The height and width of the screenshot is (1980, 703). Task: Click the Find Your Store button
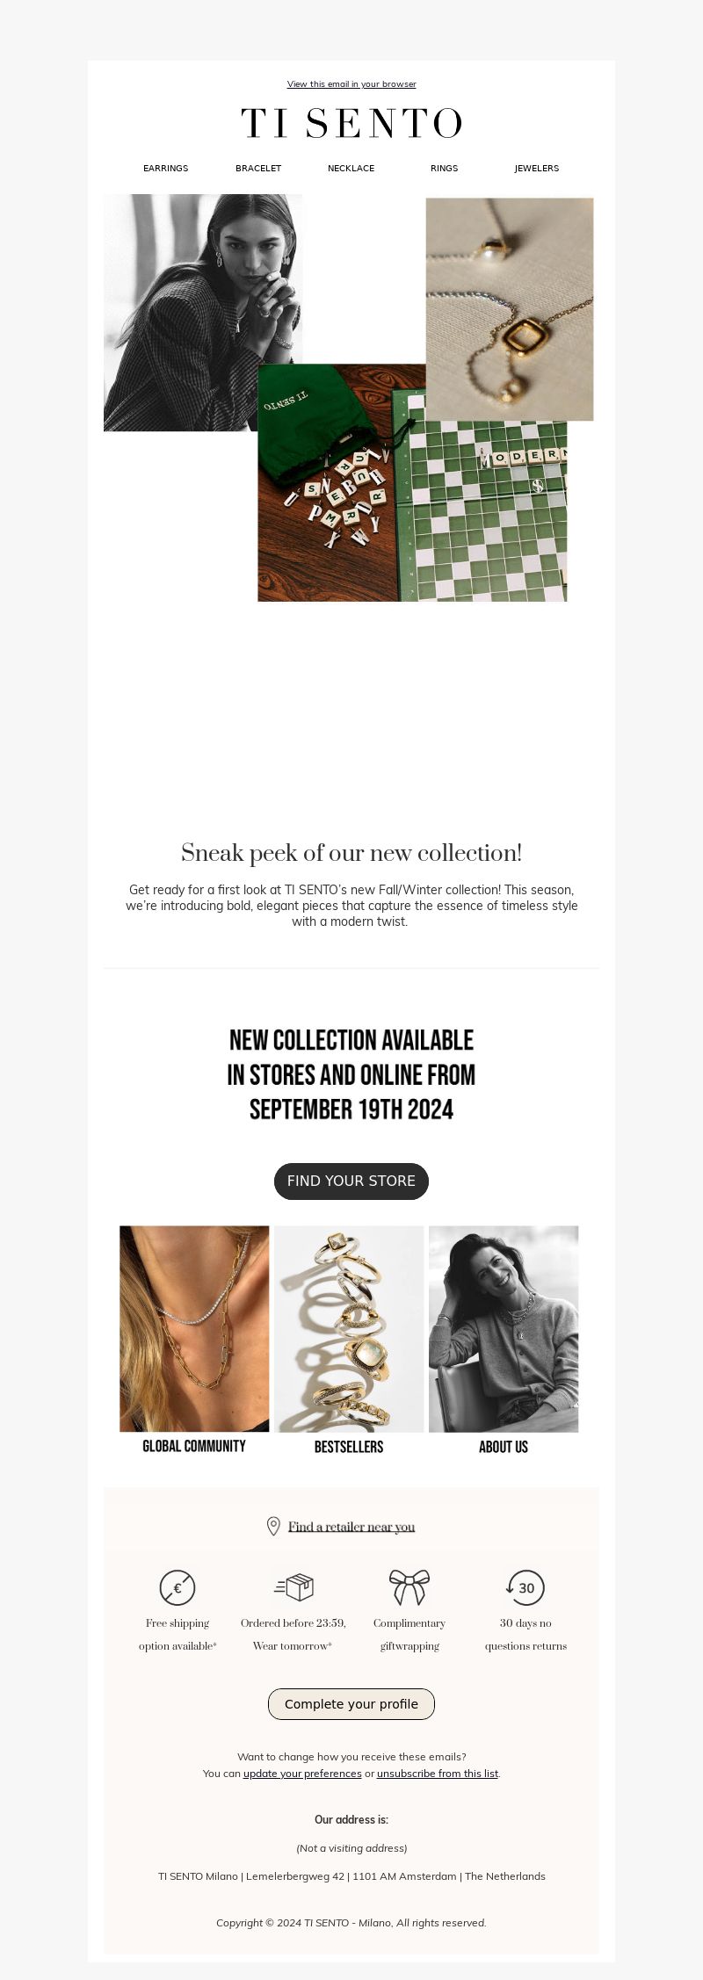[x=351, y=1181]
